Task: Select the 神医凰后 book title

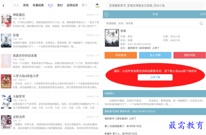Action: pos(19,15)
